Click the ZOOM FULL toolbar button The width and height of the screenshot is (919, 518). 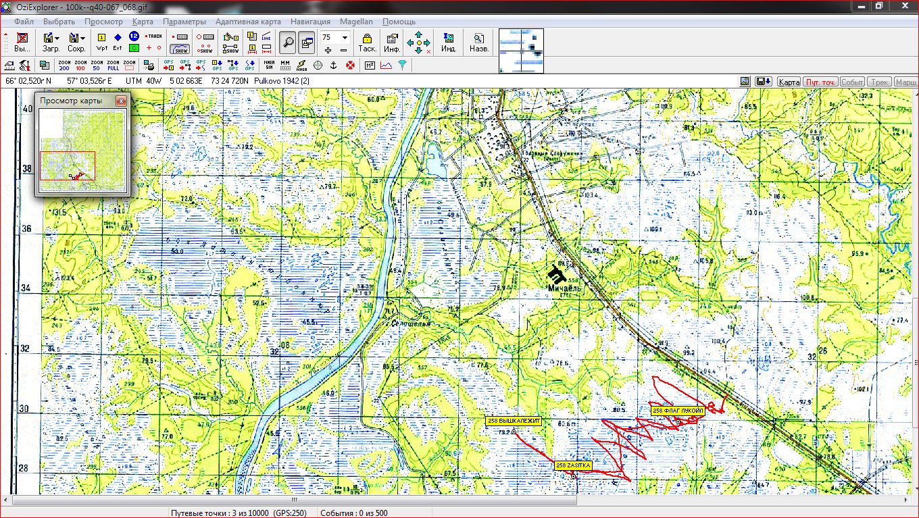pos(113,66)
